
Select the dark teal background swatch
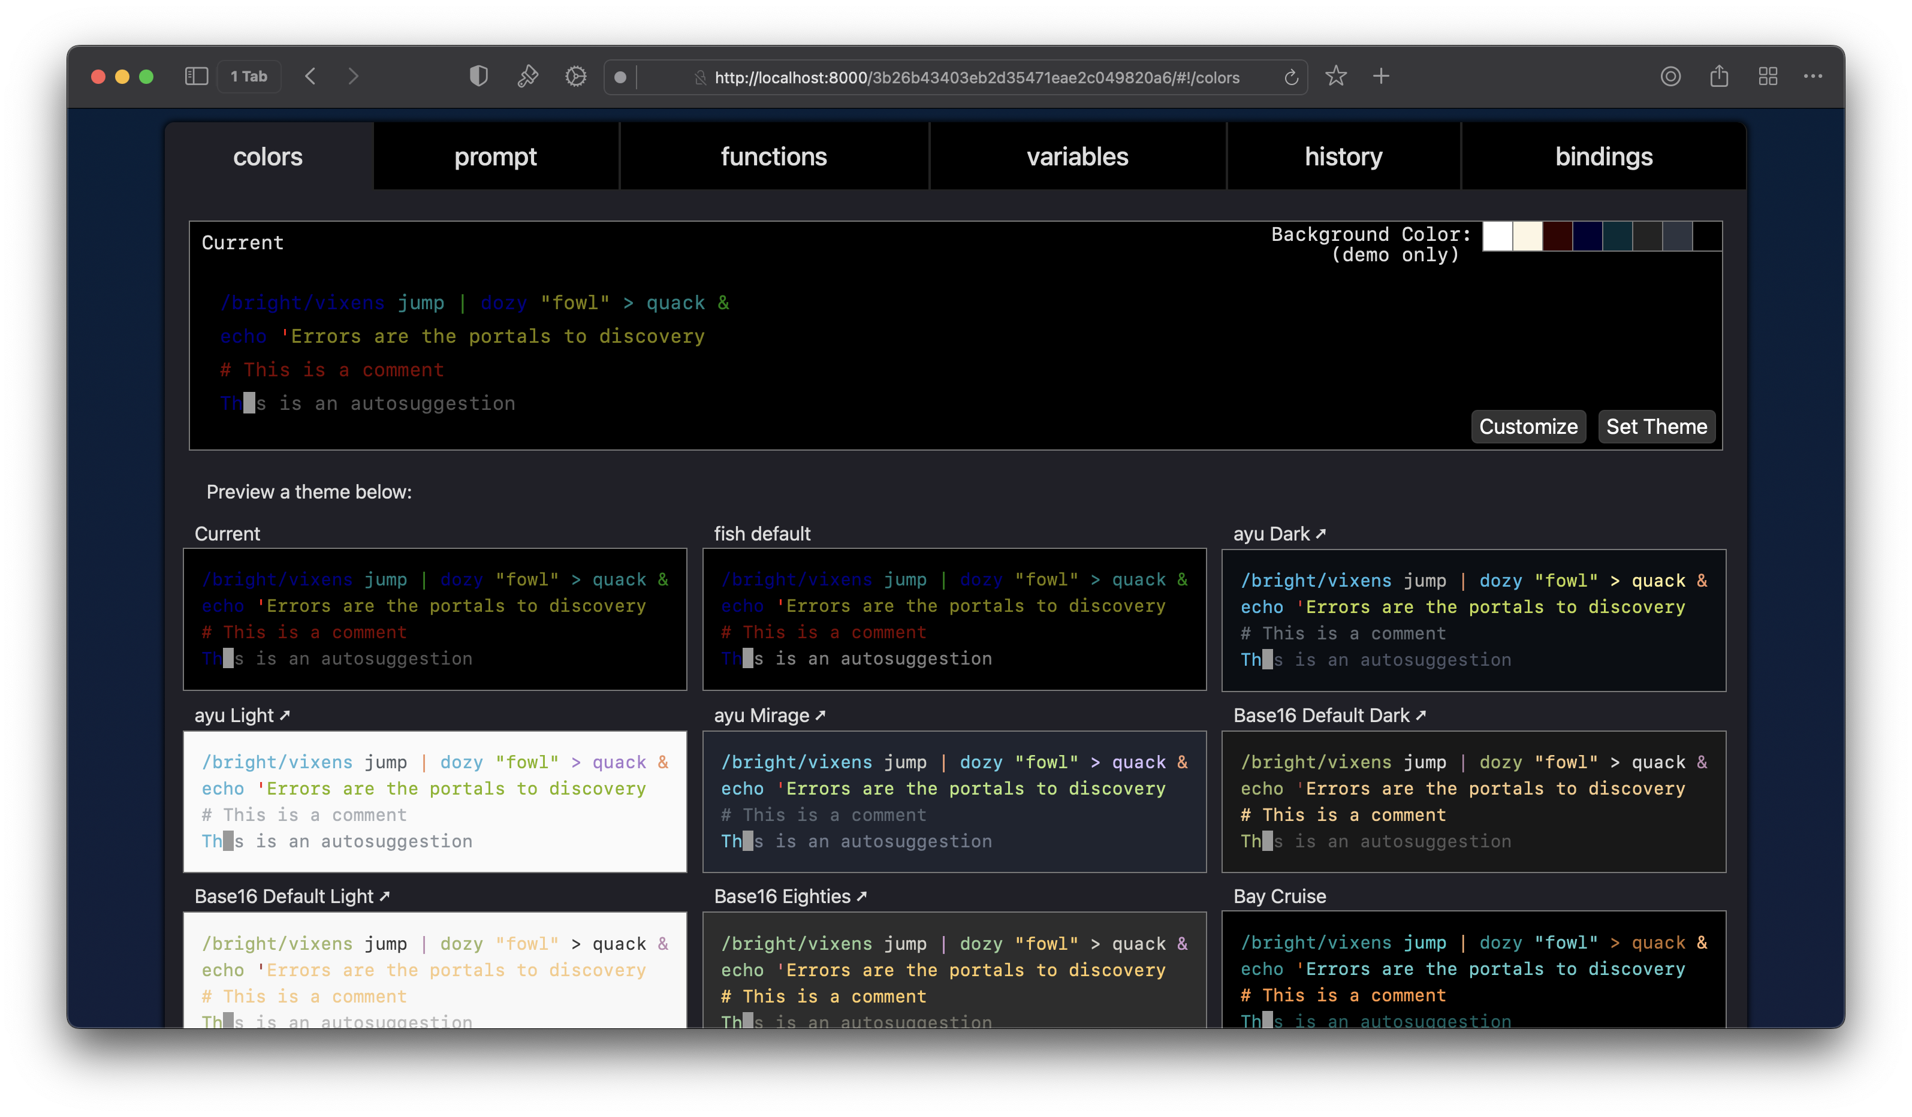click(1617, 236)
